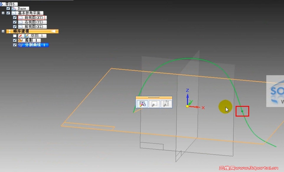The height and width of the screenshot is (172, 284).
Task: Select the 基本参考平面 tree item
Action: tap(27, 13)
